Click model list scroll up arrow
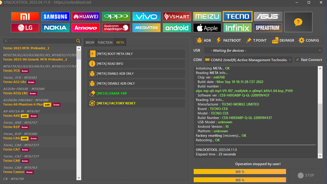Screen dimensions: 327x184 tap(79, 48)
